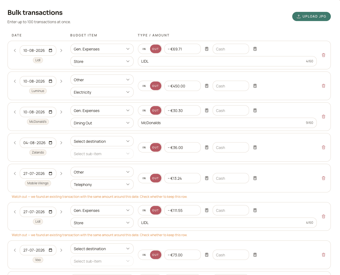The height and width of the screenshot is (275, 340).
Task: Open calculator next to €13.24 amount
Action: pyautogui.click(x=207, y=178)
